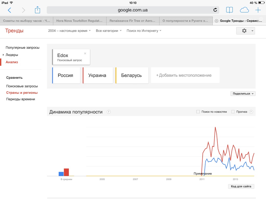
Task: Open the settings gear dropdown
Action: point(245,31)
